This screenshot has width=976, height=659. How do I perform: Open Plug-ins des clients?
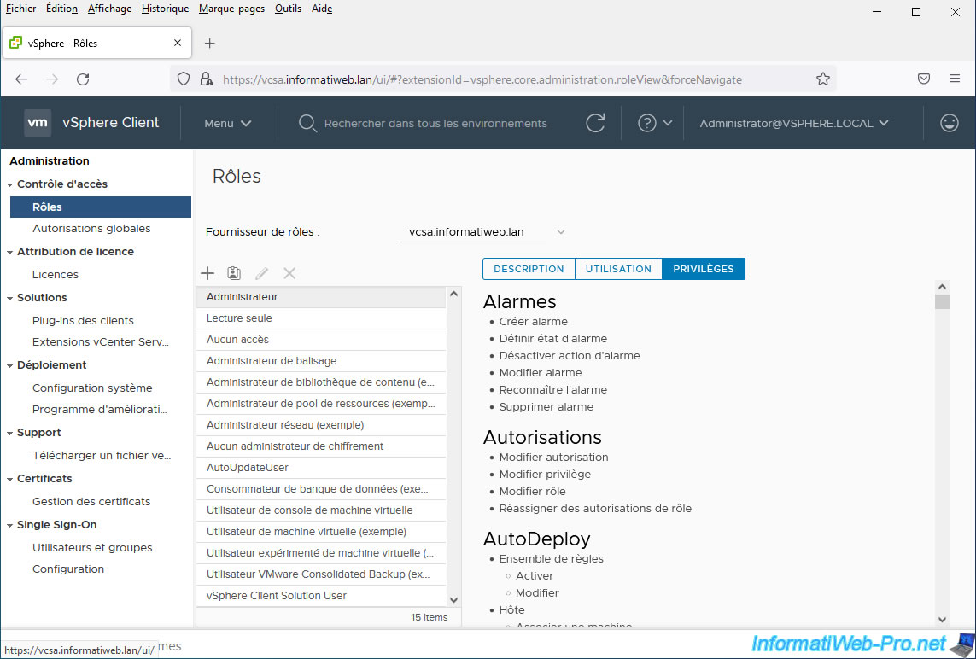[83, 320]
